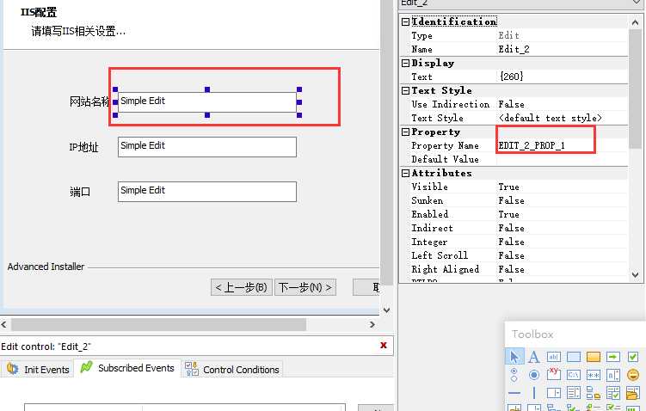Switch to the Init Events tab
The height and width of the screenshot is (411, 646).
pyautogui.click(x=38, y=369)
